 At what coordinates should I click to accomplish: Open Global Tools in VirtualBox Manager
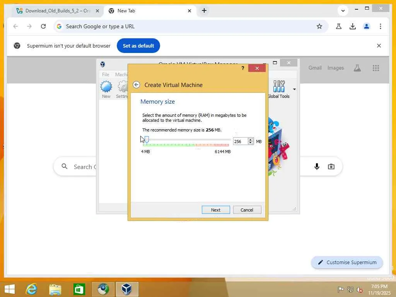(x=278, y=89)
